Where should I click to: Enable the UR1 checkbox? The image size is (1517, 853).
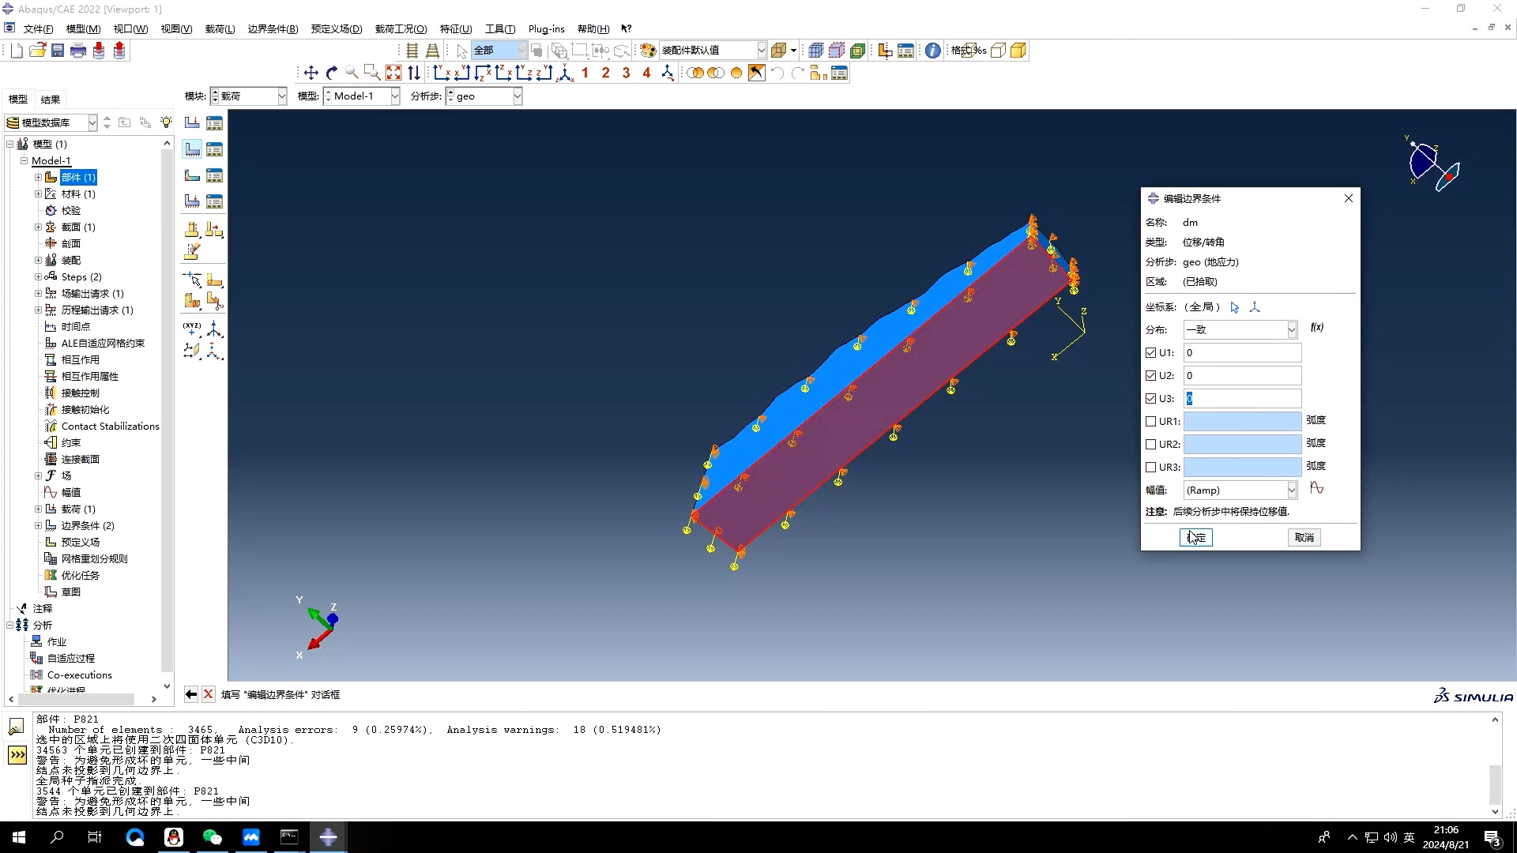1151,422
